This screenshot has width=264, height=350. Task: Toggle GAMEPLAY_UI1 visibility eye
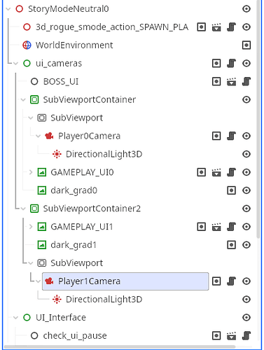(246, 227)
